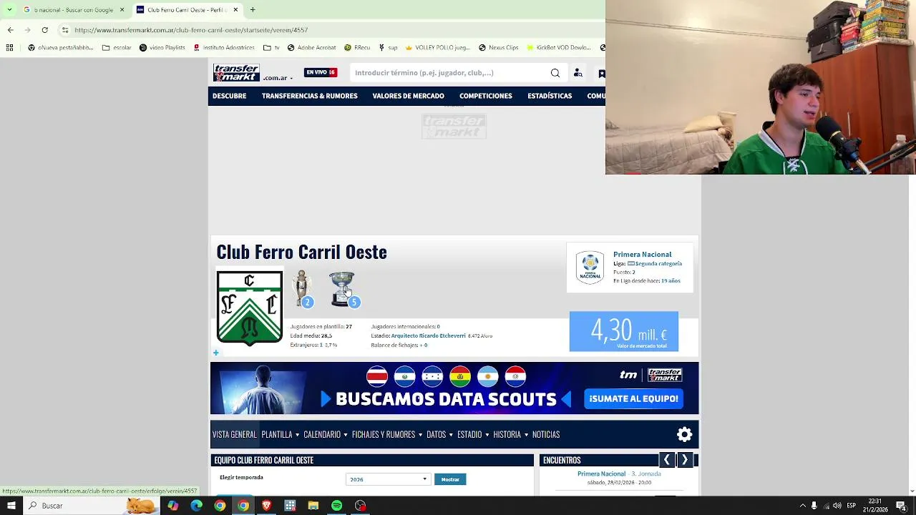Reload the page with the refresh icon
Screen dimensions: 916x515
(44, 30)
